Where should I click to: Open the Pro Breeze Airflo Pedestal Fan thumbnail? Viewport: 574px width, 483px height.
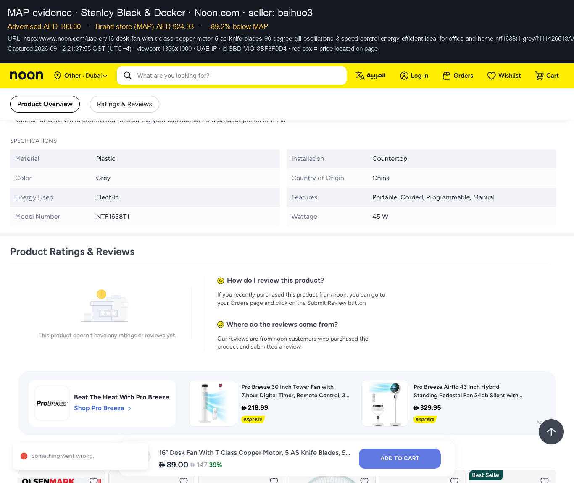[x=385, y=403]
